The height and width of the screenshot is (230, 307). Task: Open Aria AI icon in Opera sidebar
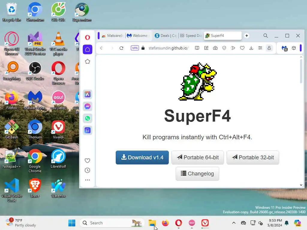click(x=88, y=94)
